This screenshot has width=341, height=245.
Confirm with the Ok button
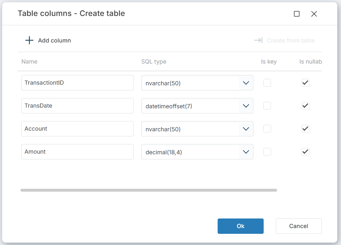(241, 226)
